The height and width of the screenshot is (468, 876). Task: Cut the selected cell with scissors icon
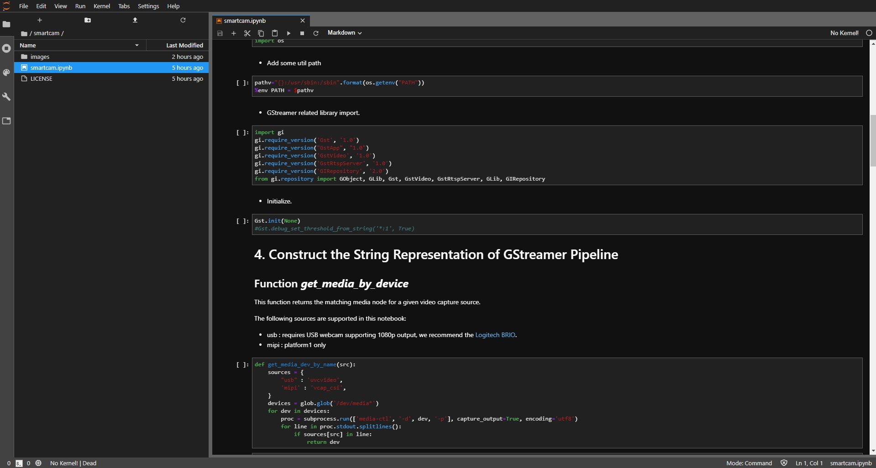point(247,33)
